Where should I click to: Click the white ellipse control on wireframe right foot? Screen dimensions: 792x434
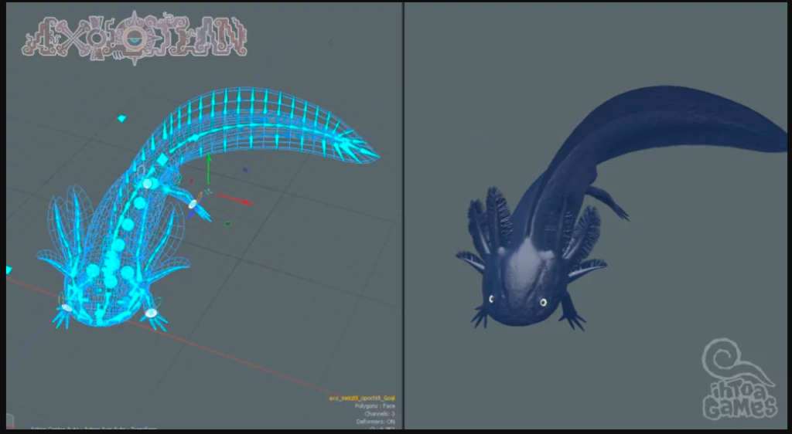[x=151, y=313]
